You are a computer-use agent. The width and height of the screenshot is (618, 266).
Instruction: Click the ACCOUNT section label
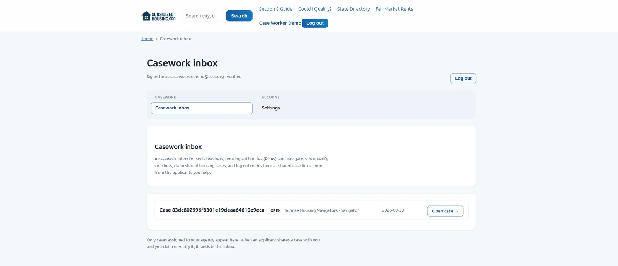point(270,97)
